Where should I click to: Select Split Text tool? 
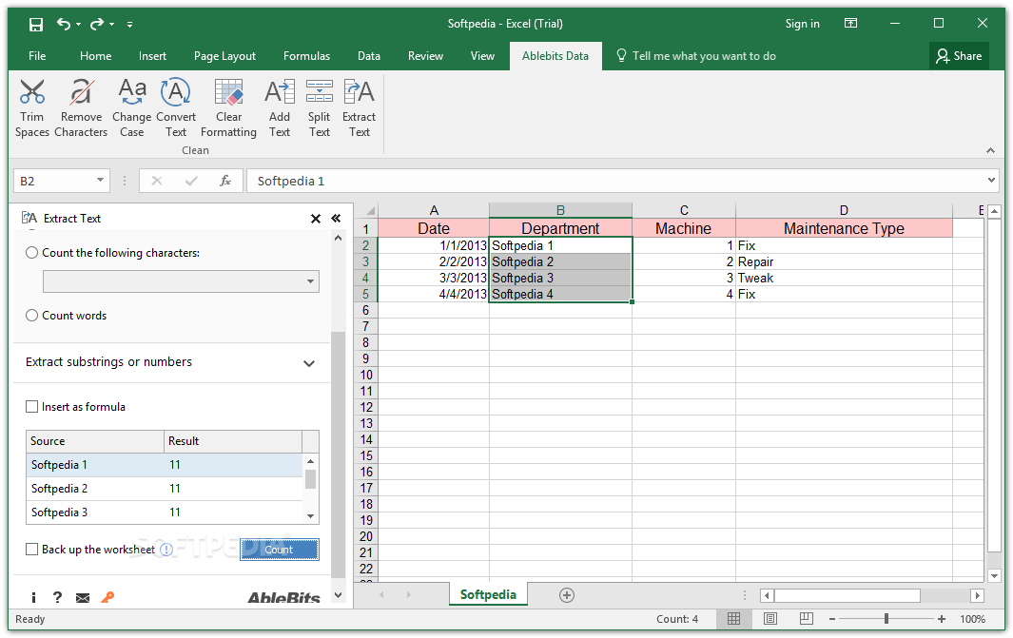tap(320, 107)
